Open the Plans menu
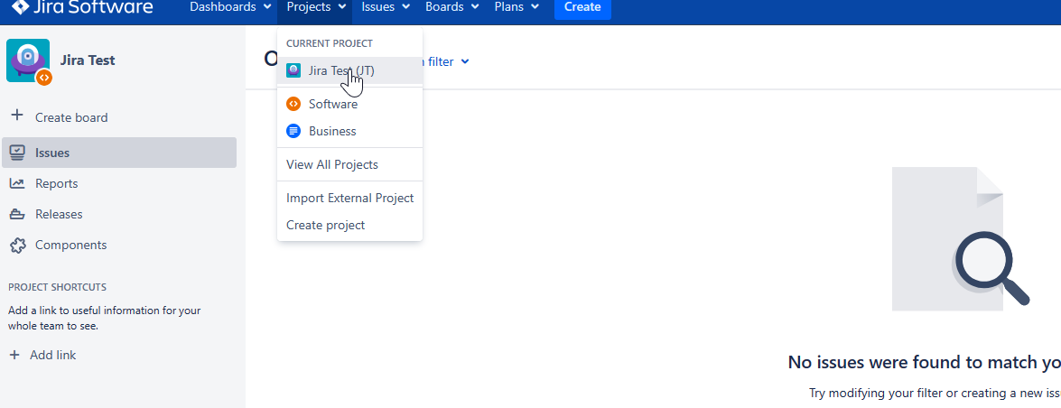1061x408 pixels. [517, 6]
